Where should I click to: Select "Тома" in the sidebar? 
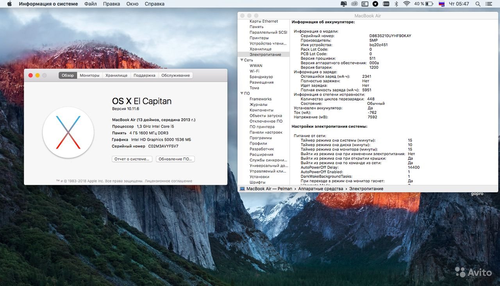pyautogui.click(x=254, y=88)
